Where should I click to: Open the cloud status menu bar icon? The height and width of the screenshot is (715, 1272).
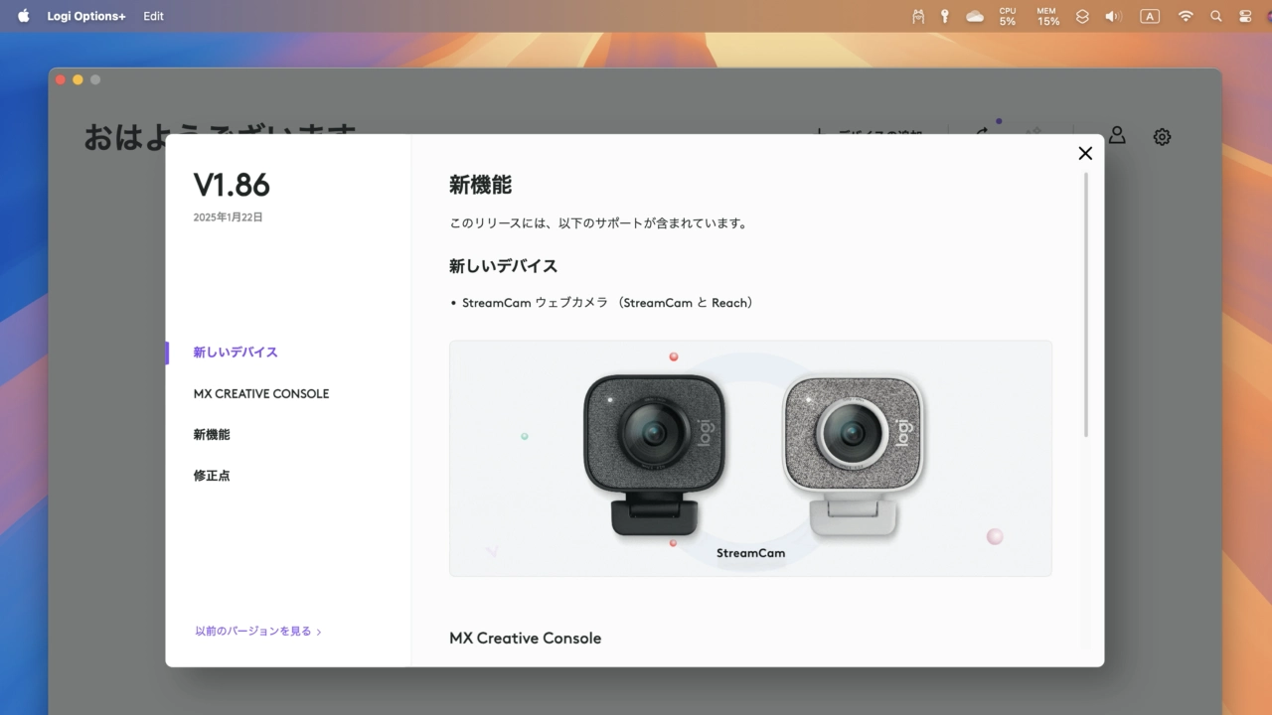tap(975, 16)
